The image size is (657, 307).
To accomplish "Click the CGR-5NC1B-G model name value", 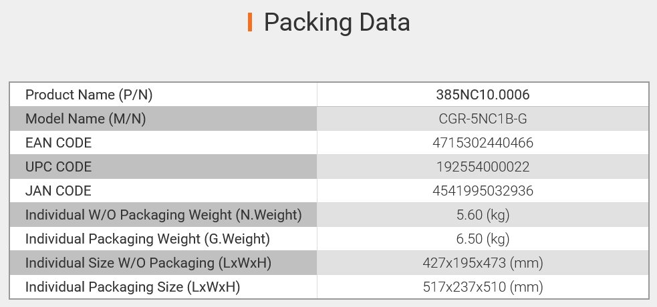I will (483, 119).
